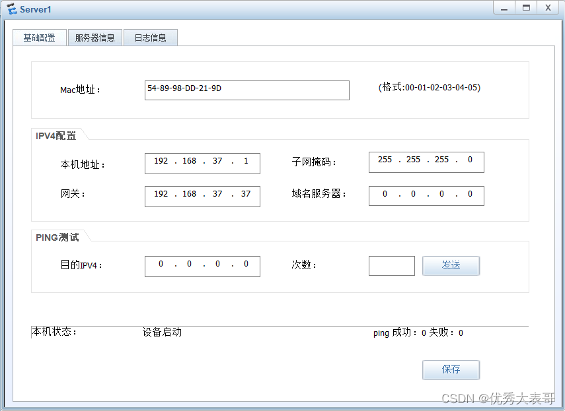Click the 本机状态: label

54,332
